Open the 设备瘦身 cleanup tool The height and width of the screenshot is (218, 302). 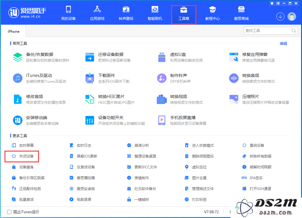[23, 167]
